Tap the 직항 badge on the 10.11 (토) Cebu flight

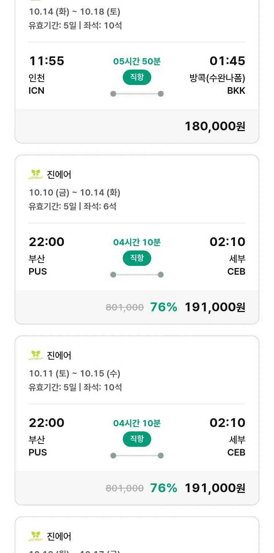coord(137,439)
